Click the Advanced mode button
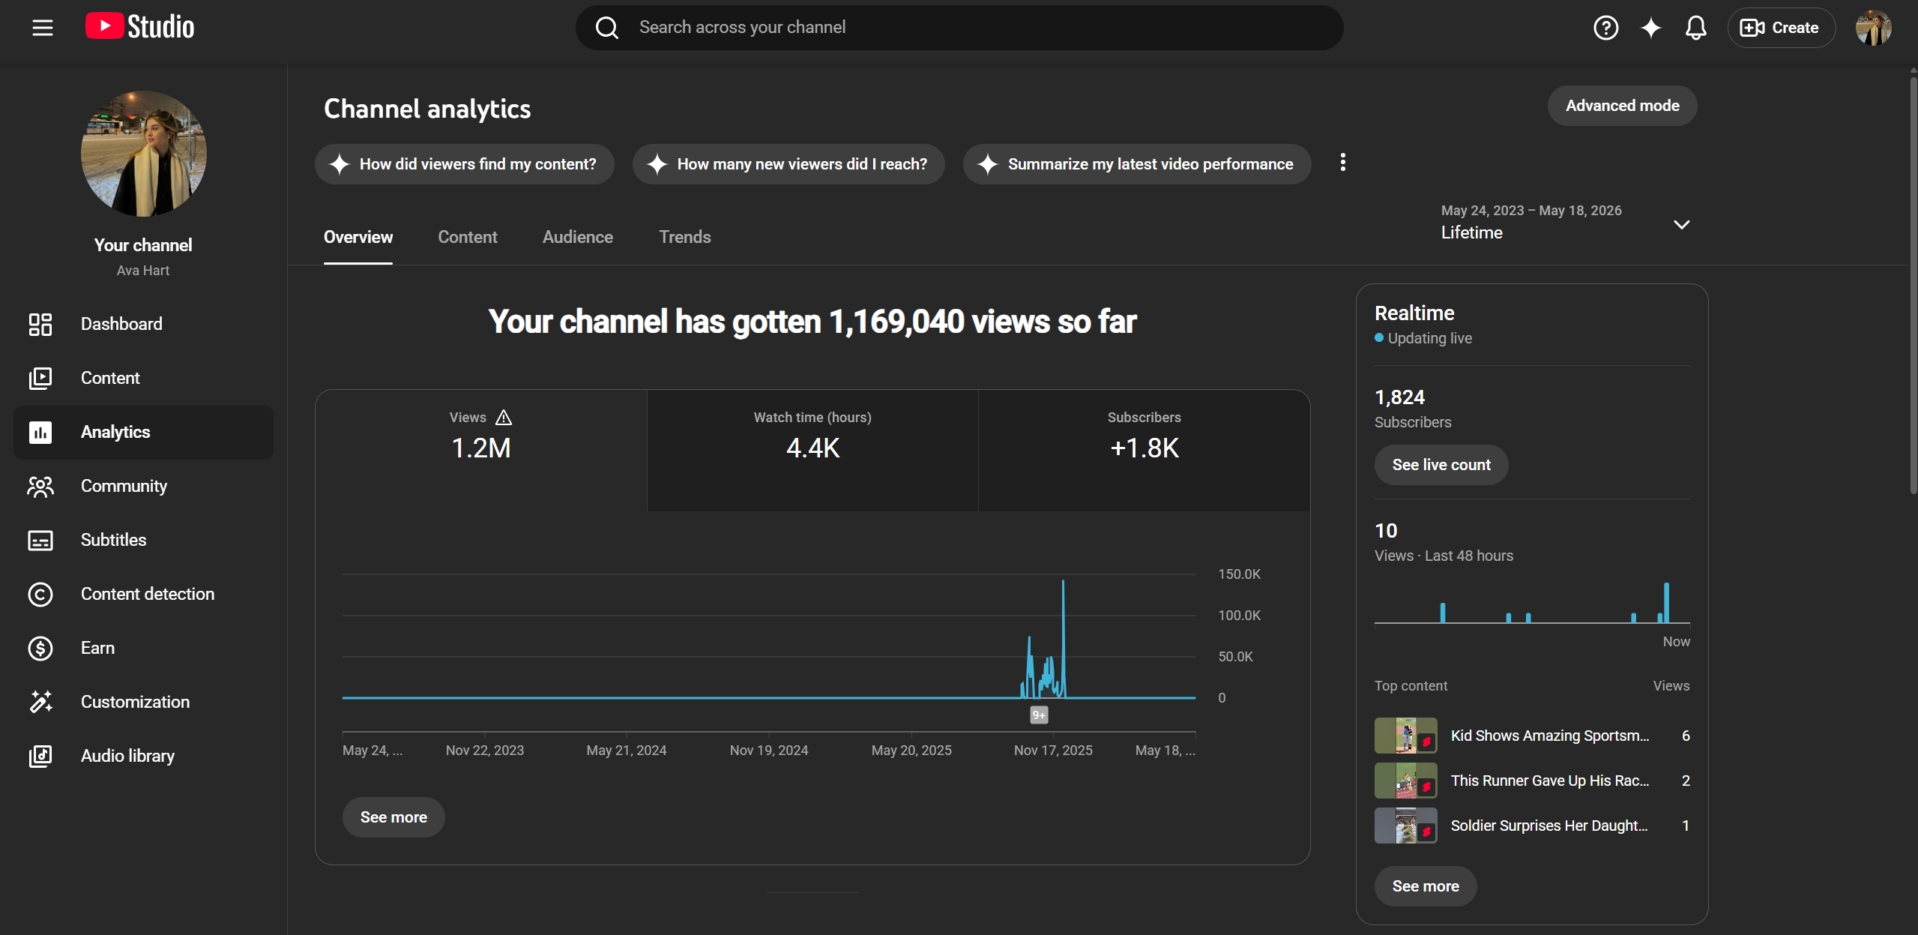This screenshot has width=1918, height=935. (1622, 106)
